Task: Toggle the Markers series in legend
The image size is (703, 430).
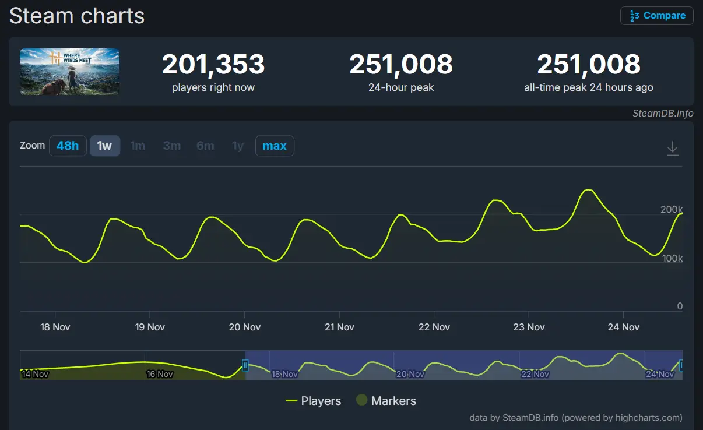Action: (386, 401)
